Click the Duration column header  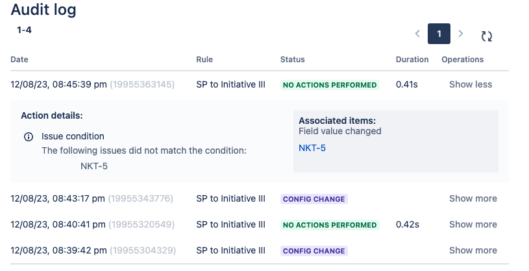(x=412, y=60)
